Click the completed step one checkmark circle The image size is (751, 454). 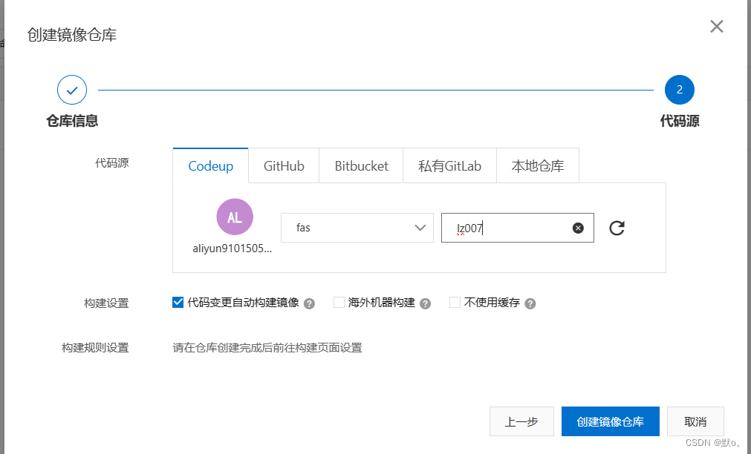coord(72,90)
